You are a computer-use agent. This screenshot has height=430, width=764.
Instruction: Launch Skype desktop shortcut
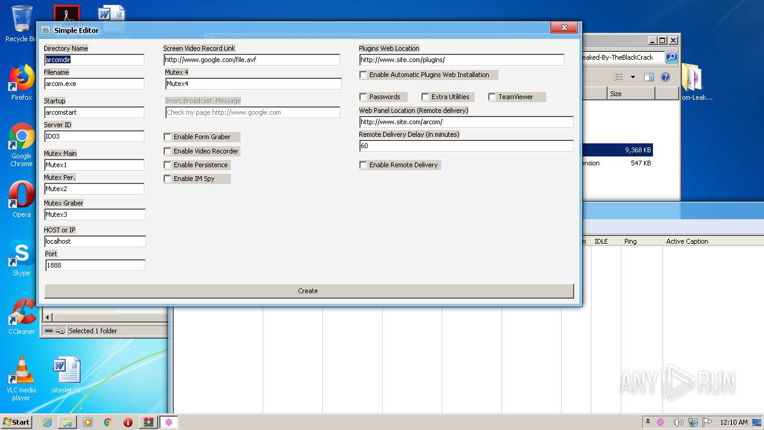21,259
